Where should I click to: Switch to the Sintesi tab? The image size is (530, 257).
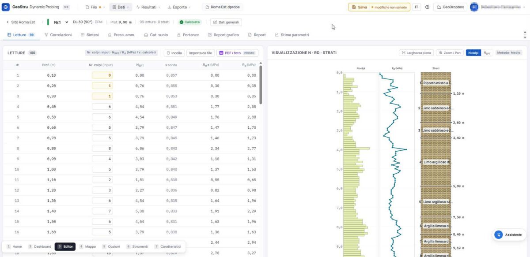click(90, 35)
